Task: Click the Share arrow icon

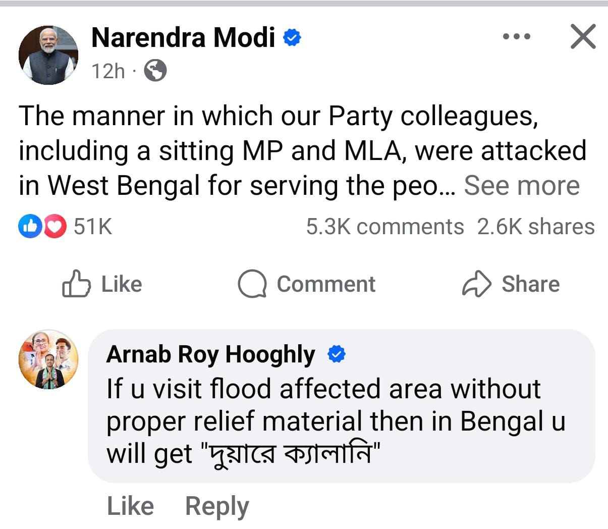Action: (x=476, y=284)
